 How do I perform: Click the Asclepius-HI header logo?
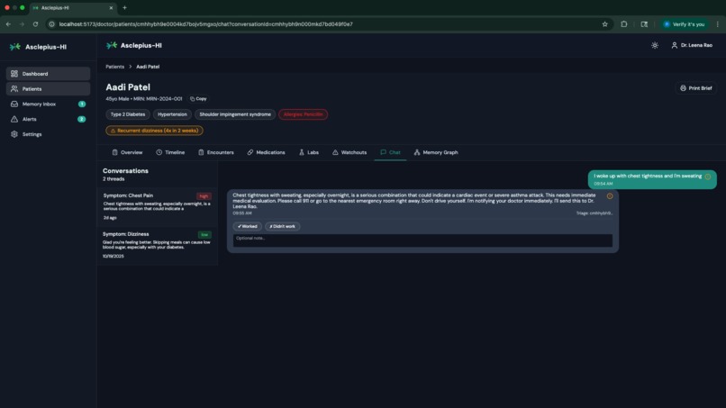[134, 45]
